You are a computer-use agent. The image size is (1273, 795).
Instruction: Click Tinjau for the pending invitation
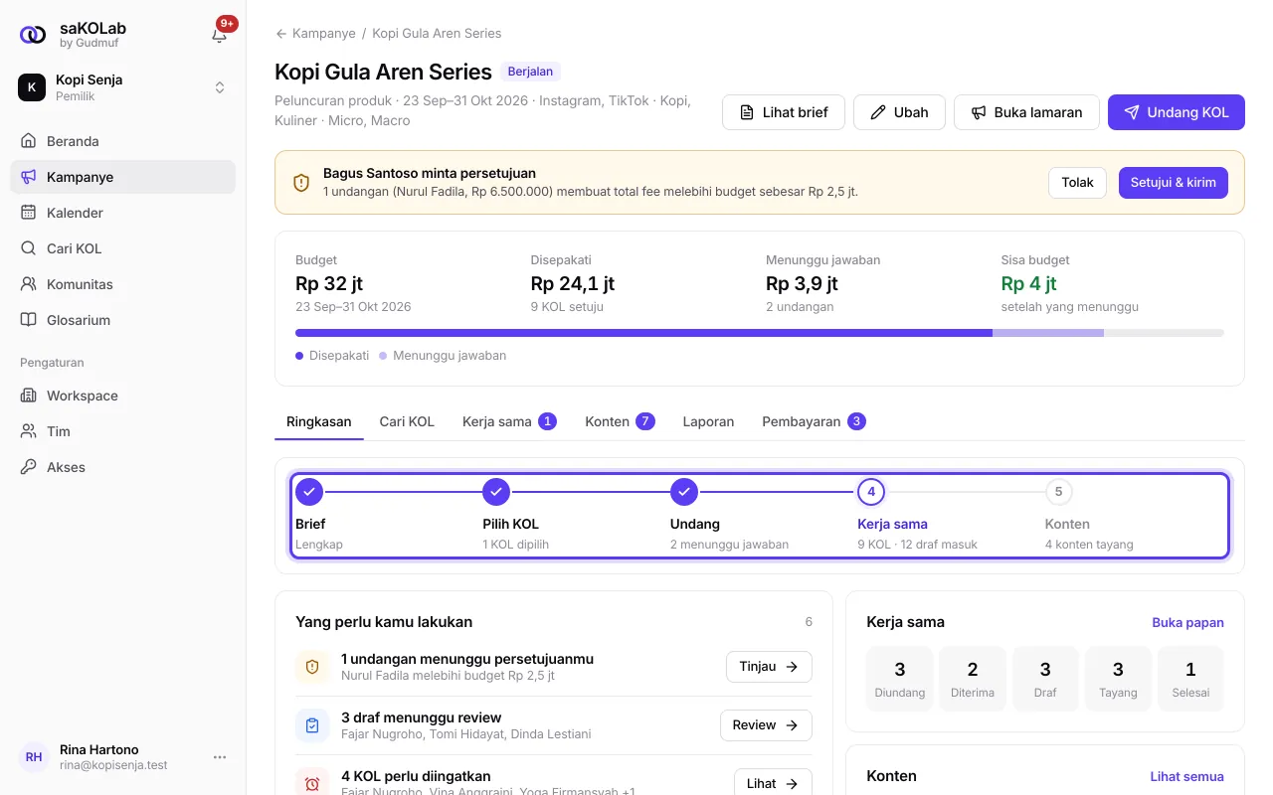coord(769,667)
